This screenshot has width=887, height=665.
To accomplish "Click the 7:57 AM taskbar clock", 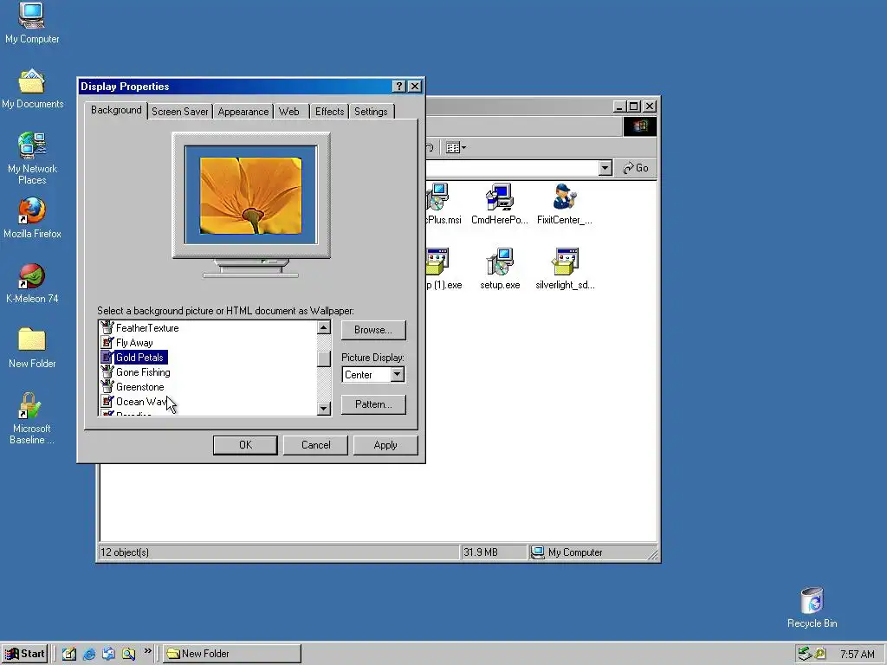I will click(857, 655).
